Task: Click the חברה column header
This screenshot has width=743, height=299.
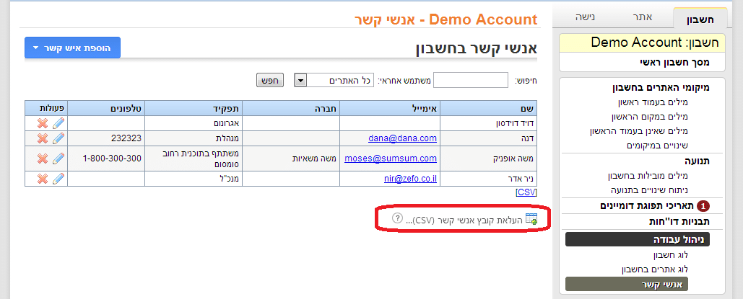Action: pyautogui.click(x=291, y=108)
